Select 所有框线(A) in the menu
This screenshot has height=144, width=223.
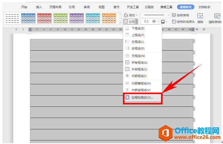point(142,63)
